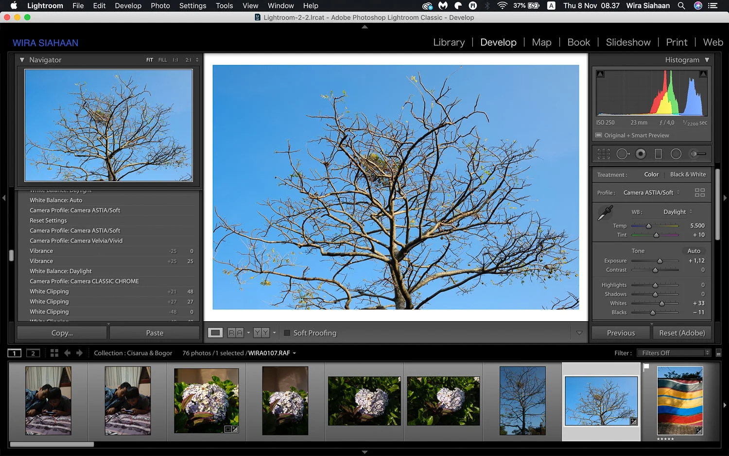
Task: Open the Camera ASTIA/Soft profile dropdown
Action: (x=651, y=193)
